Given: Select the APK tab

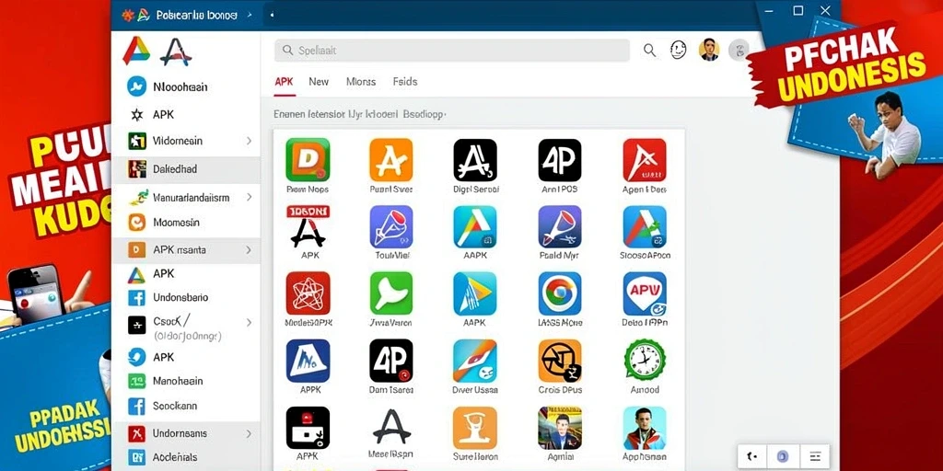Looking at the screenshot, I should 284,82.
